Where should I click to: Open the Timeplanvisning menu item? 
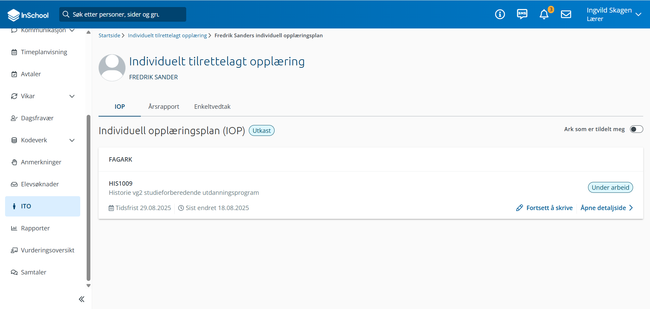(43, 52)
